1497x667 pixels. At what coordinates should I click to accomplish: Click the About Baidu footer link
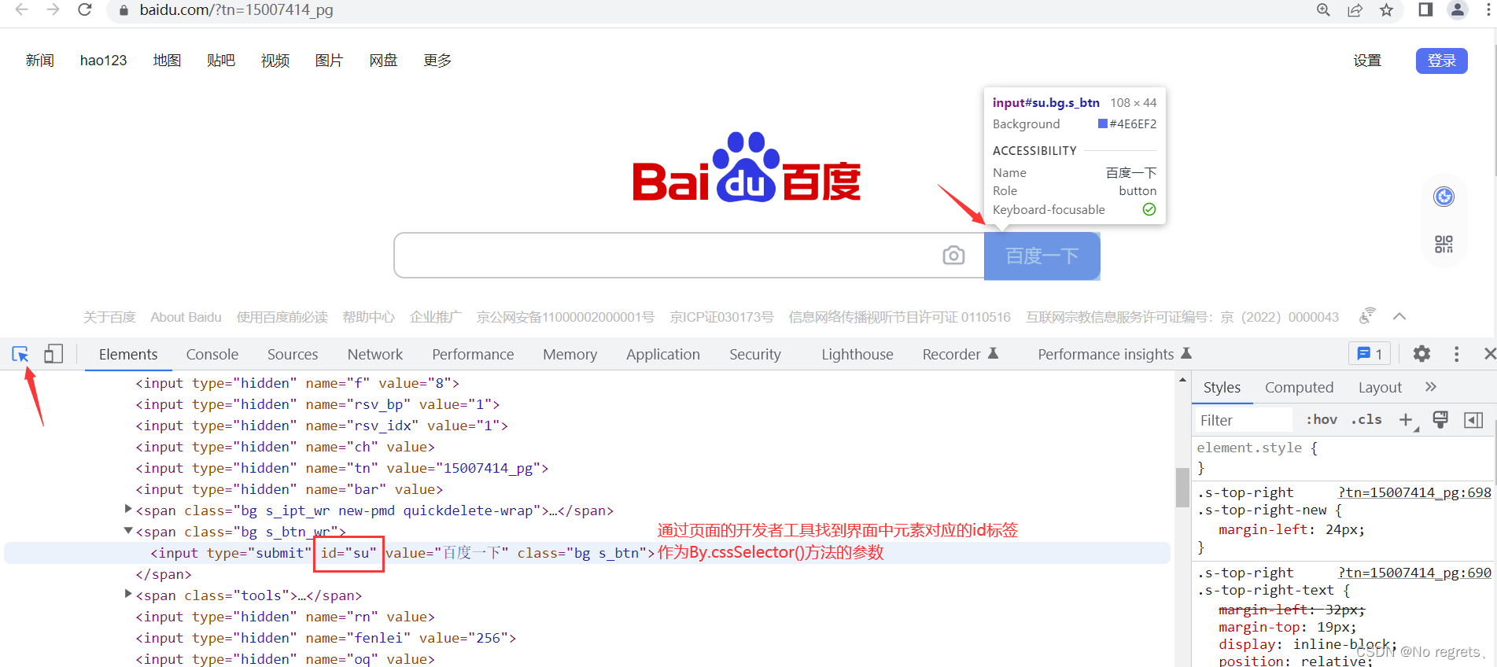tap(186, 317)
